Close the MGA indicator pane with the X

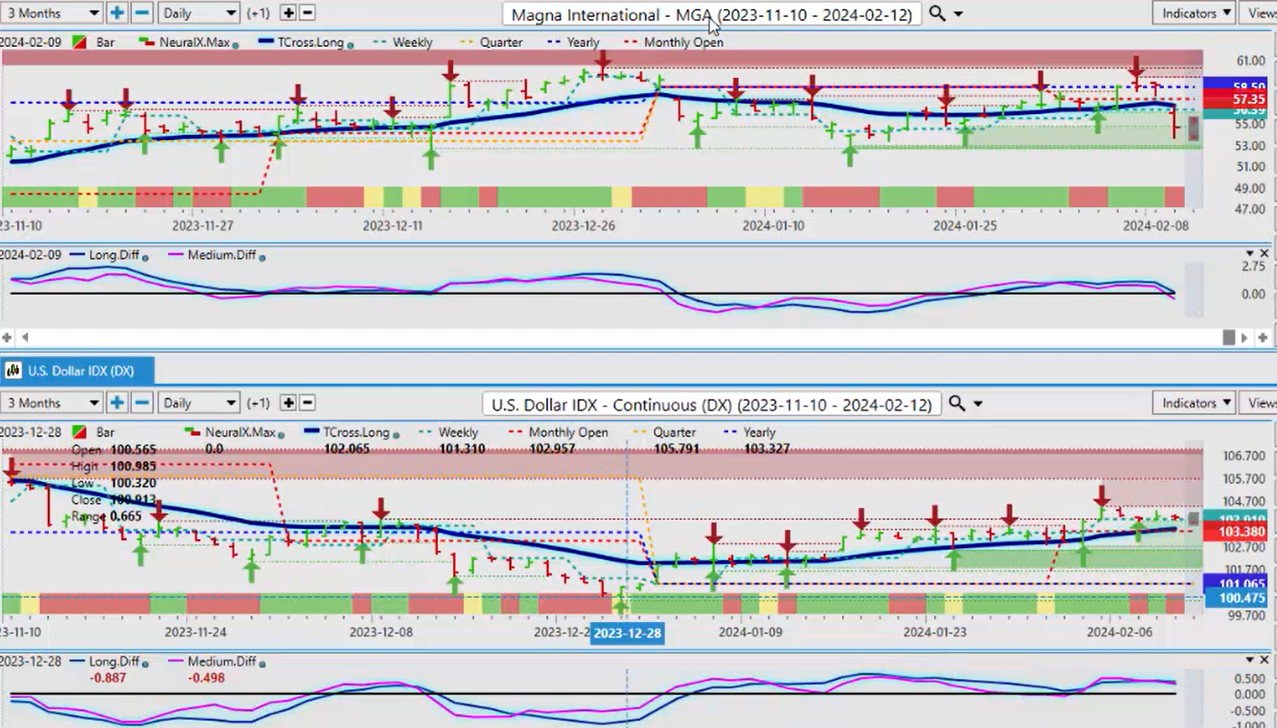[x=1264, y=253]
